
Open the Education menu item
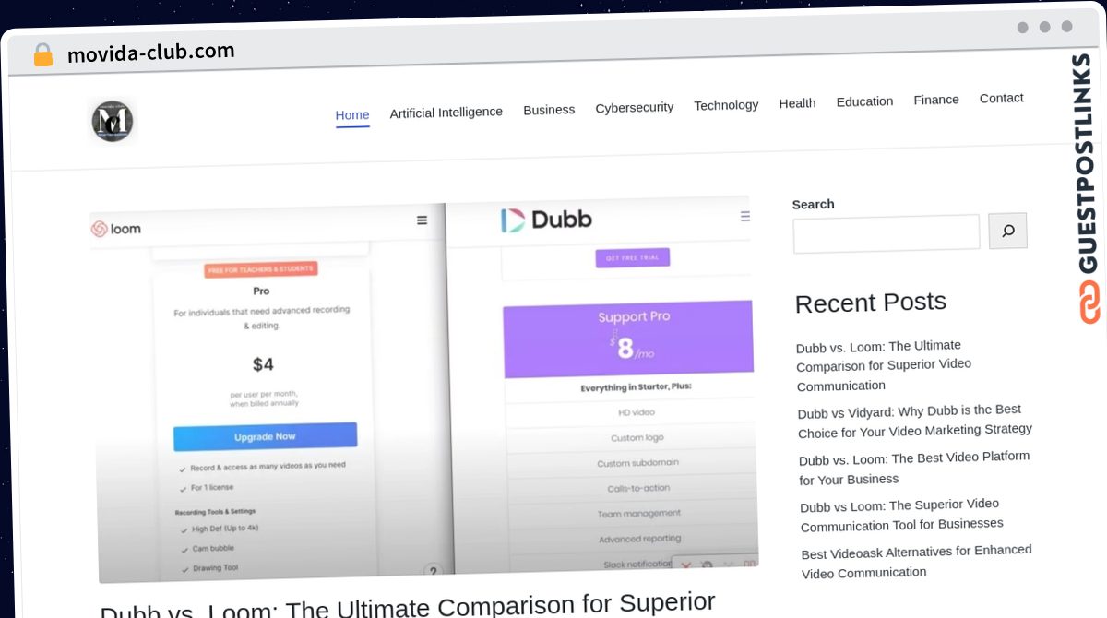pyautogui.click(x=864, y=101)
